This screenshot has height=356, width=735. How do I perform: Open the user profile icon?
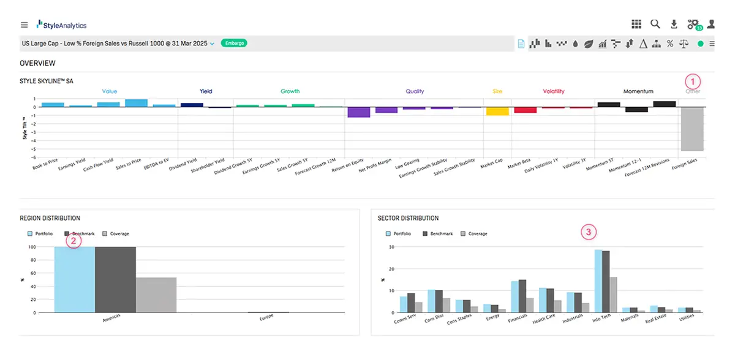[x=711, y=25]
